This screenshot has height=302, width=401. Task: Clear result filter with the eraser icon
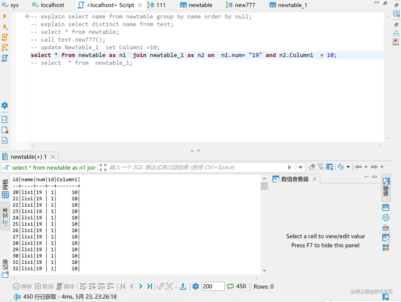click(312, 167)
